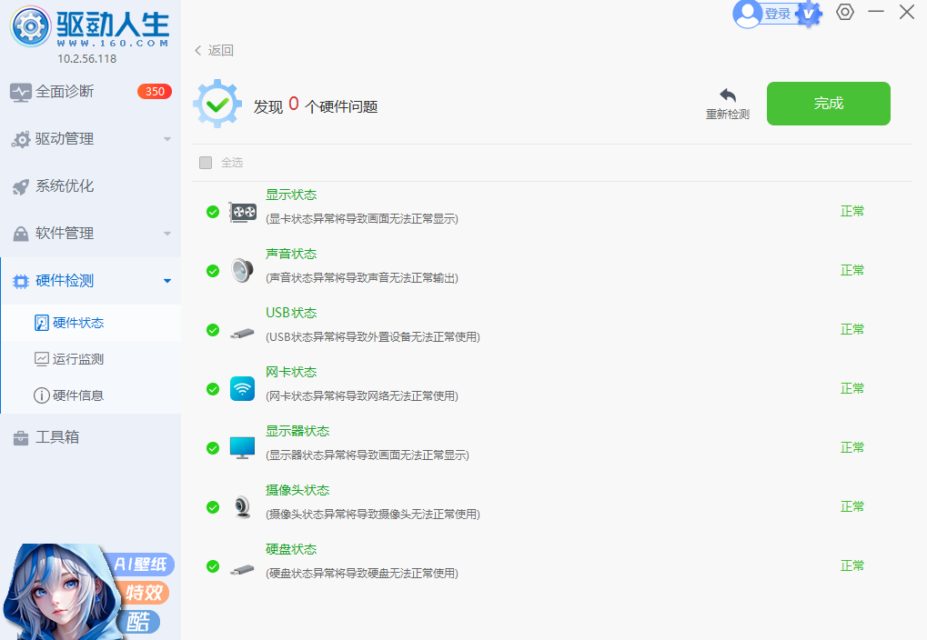This screenshot has width=927, height=640.
Task: Click the 返回 back link
Action: pos(220,50)
